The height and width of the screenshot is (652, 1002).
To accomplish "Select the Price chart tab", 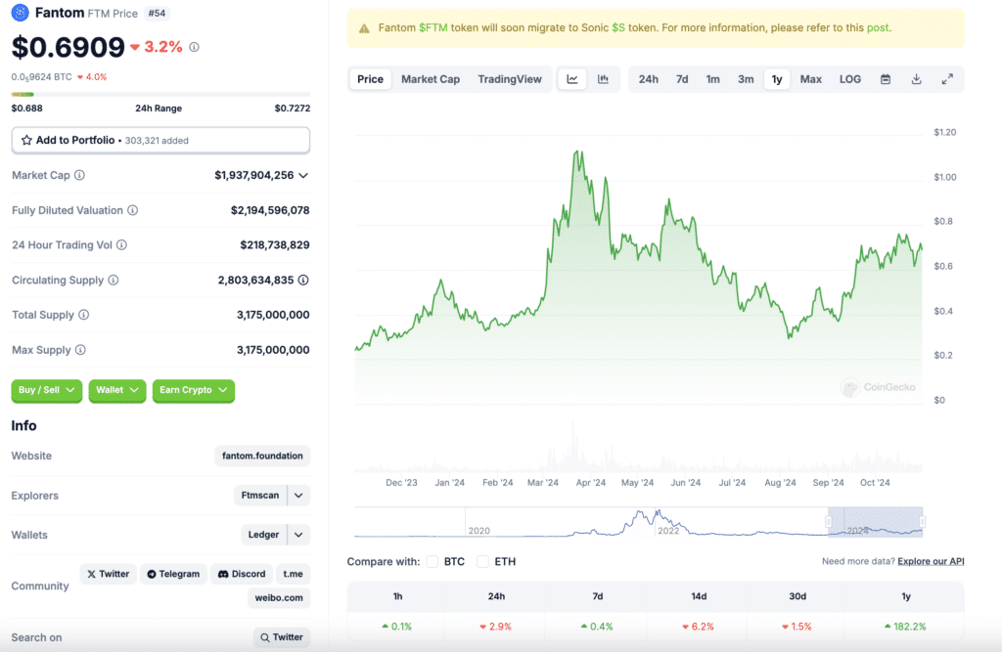I will (x=370, y=79).
